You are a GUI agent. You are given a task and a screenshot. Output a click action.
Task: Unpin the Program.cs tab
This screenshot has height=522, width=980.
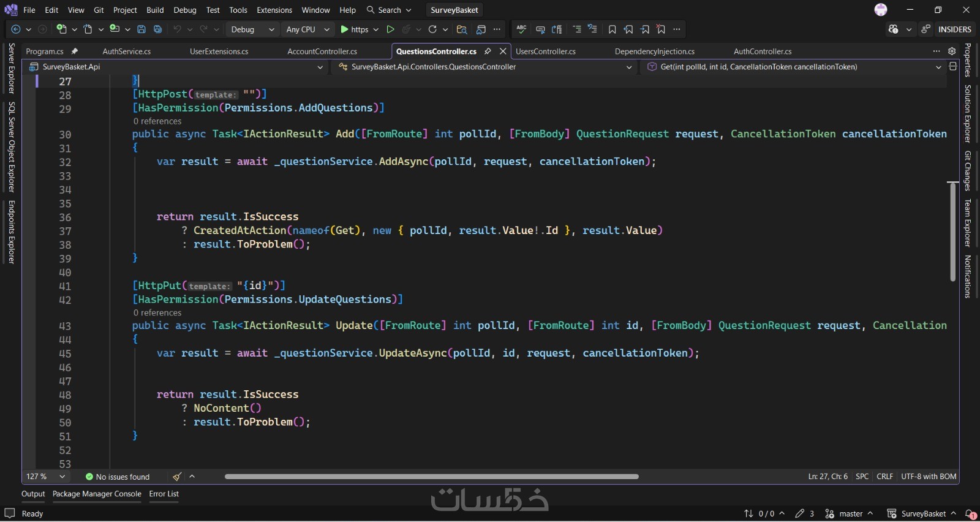coord(75,51)
